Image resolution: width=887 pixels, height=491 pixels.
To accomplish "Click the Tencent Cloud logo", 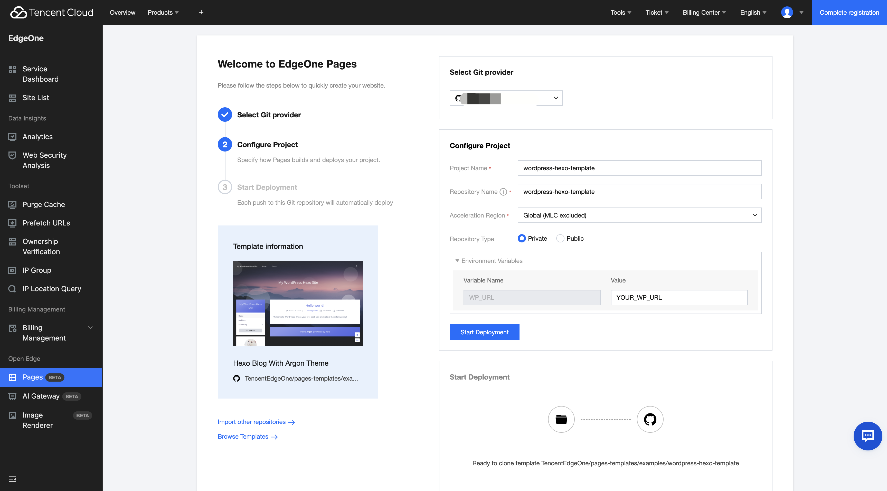I will click(52, 12).
